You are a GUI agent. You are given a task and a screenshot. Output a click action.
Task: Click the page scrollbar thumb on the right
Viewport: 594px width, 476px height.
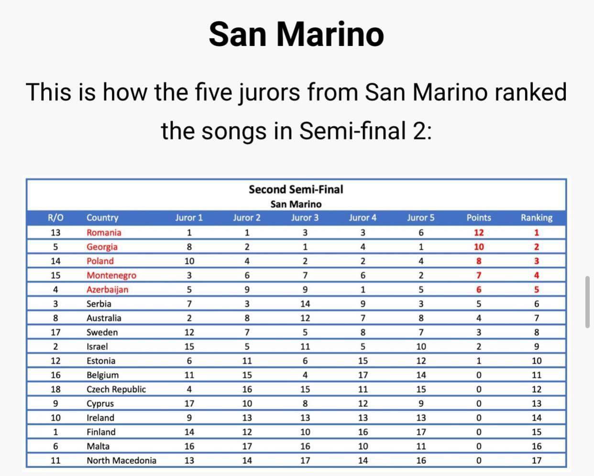pos(587,302)
